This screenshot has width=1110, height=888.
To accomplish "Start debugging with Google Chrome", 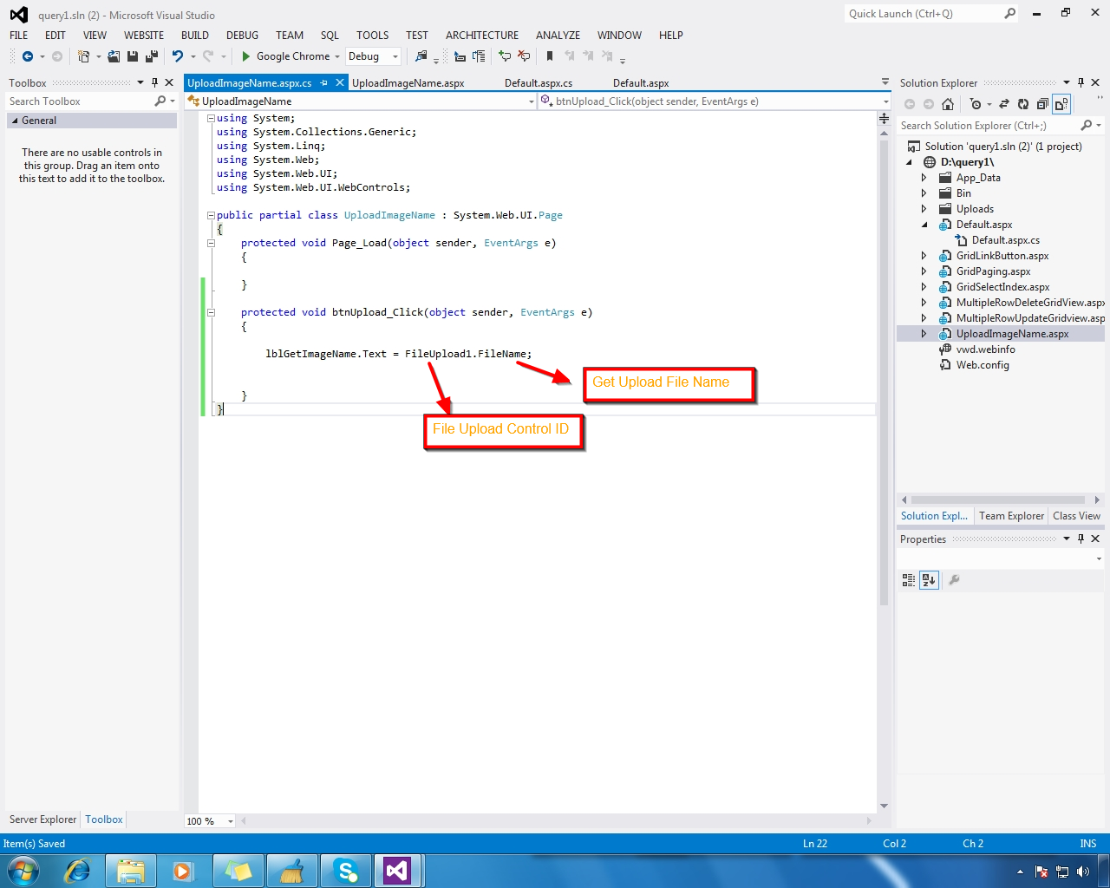I will [245, 55].
